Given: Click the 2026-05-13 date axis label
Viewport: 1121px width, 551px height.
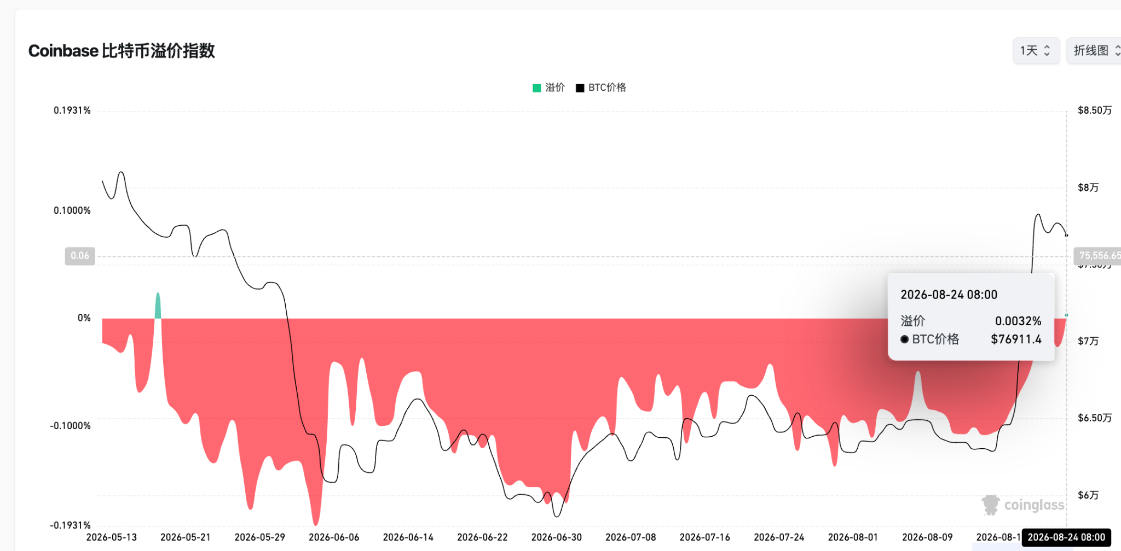Looking at the screenshot, I should tap(112, 537).
